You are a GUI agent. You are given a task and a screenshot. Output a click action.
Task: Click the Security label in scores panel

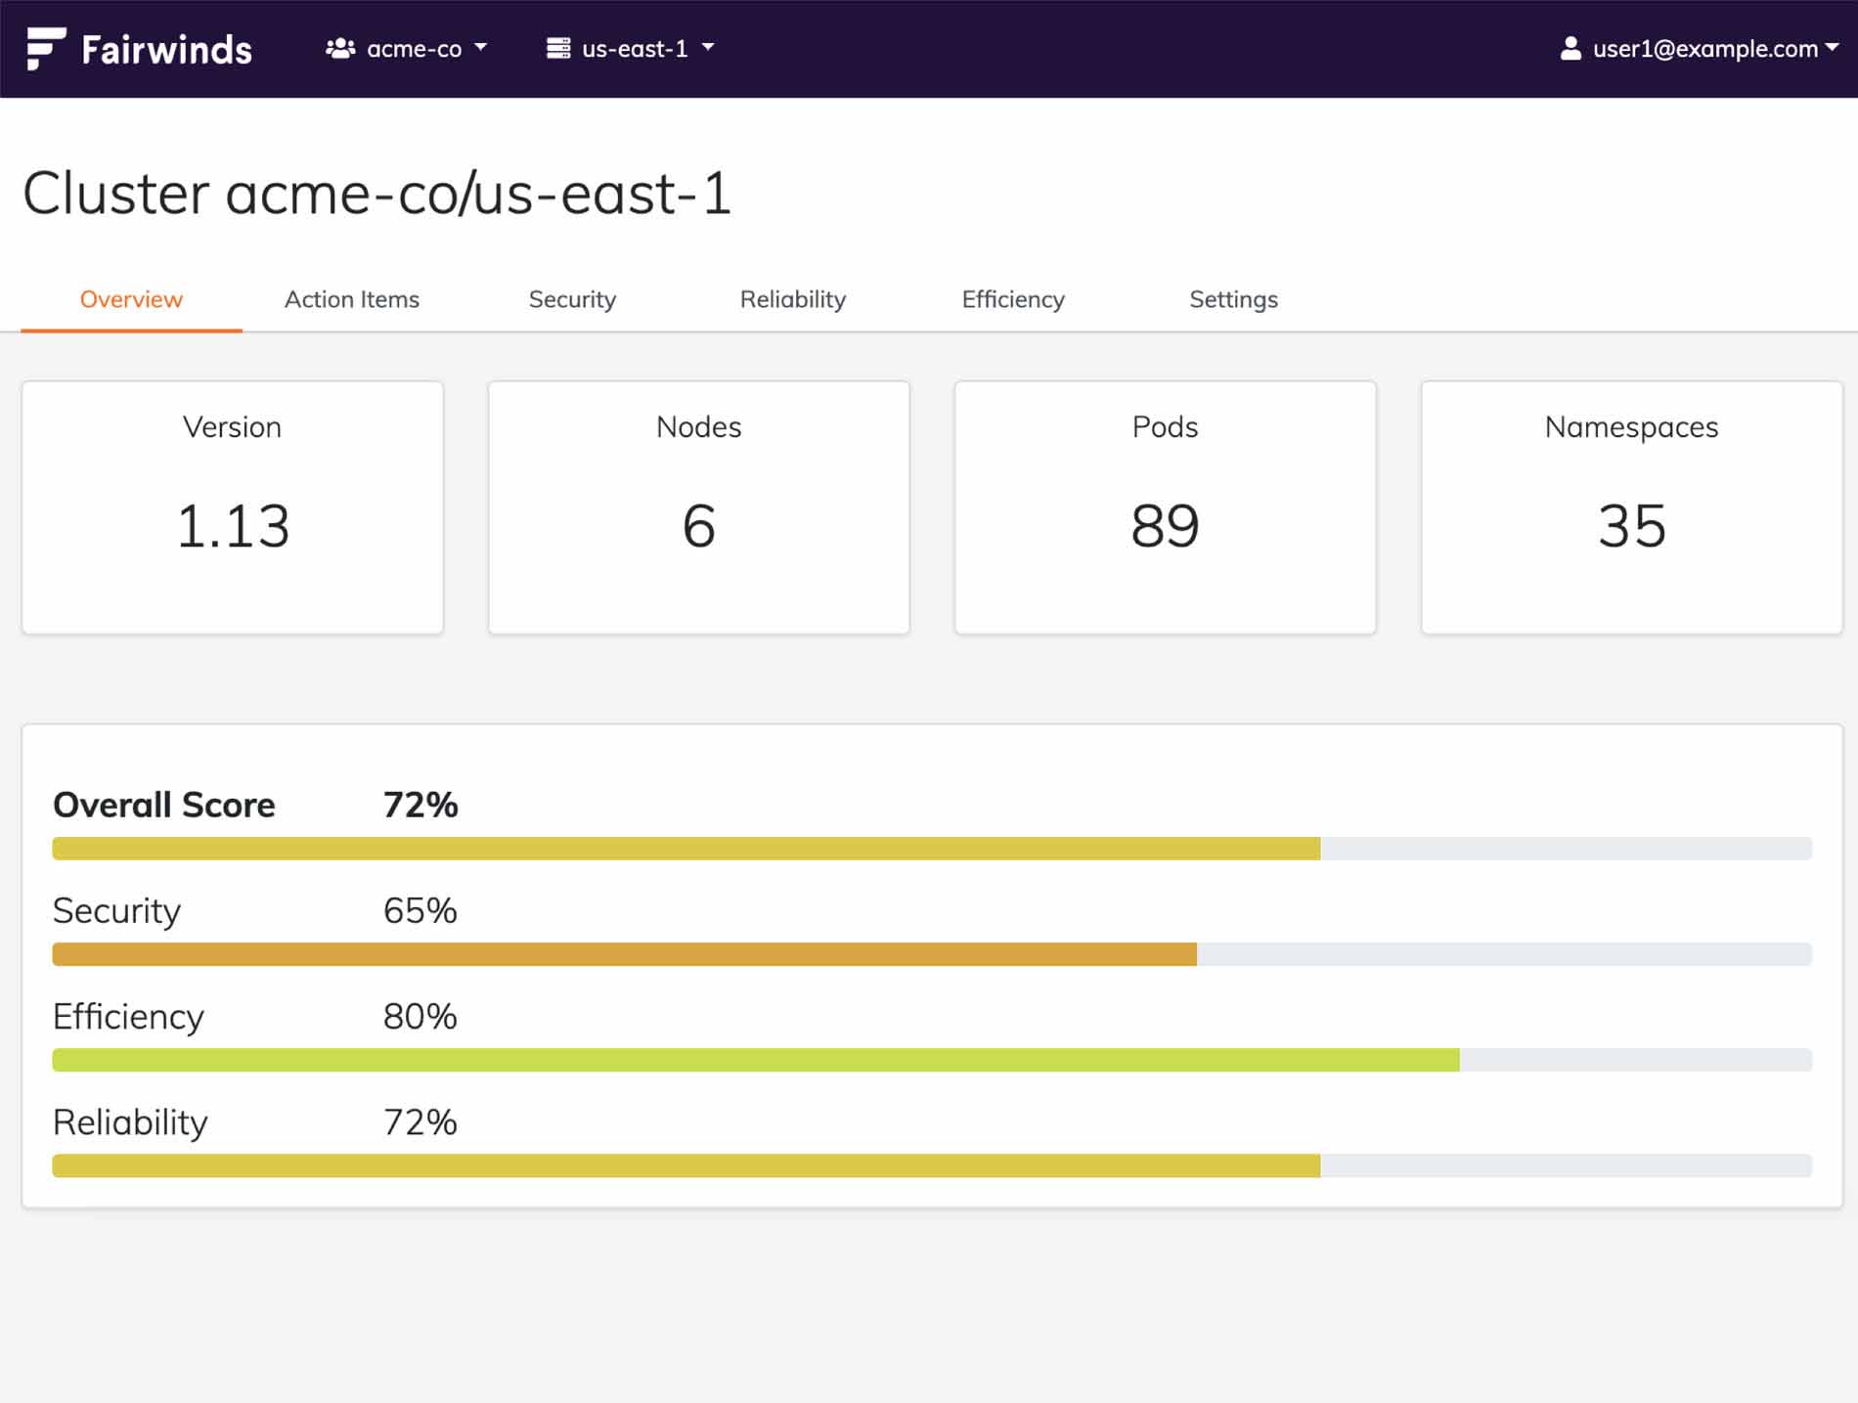coord(116,911)
